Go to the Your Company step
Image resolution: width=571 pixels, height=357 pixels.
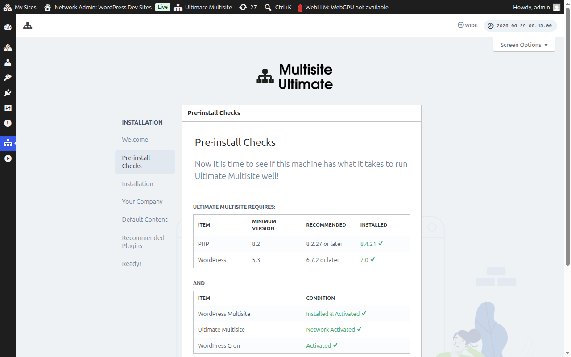[142, 202]
